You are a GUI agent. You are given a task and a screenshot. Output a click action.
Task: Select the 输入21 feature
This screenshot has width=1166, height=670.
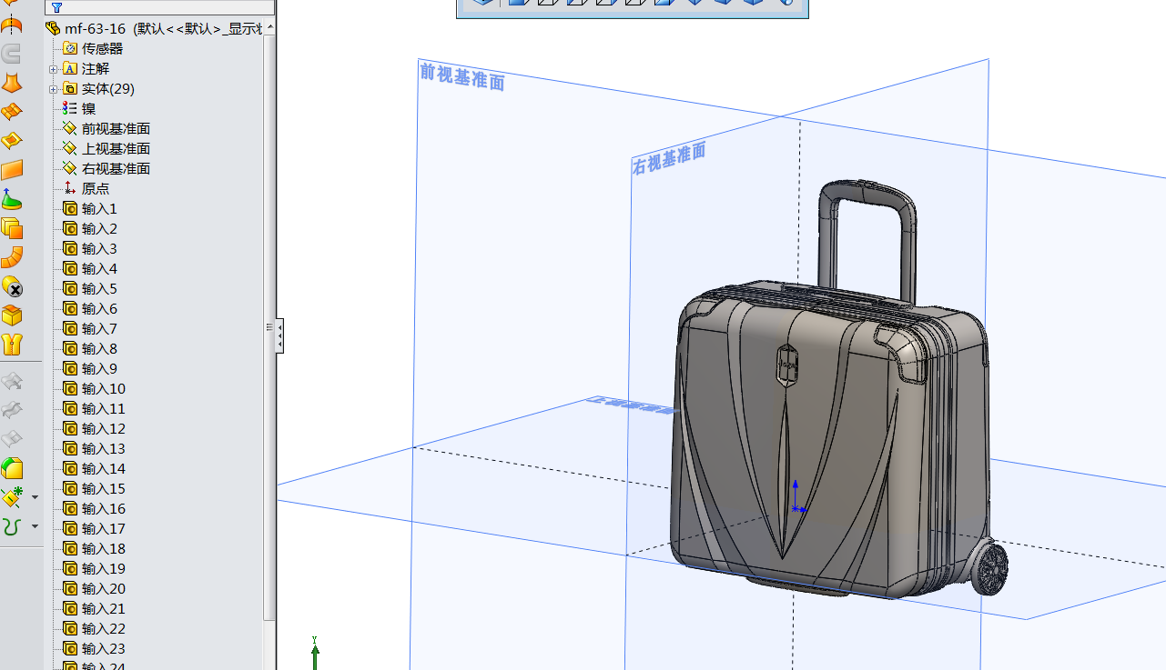[x=95, y=609]
